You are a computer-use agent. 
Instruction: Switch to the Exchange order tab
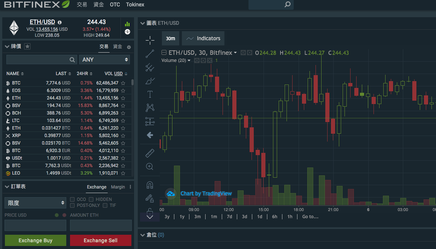coord(96,187)
